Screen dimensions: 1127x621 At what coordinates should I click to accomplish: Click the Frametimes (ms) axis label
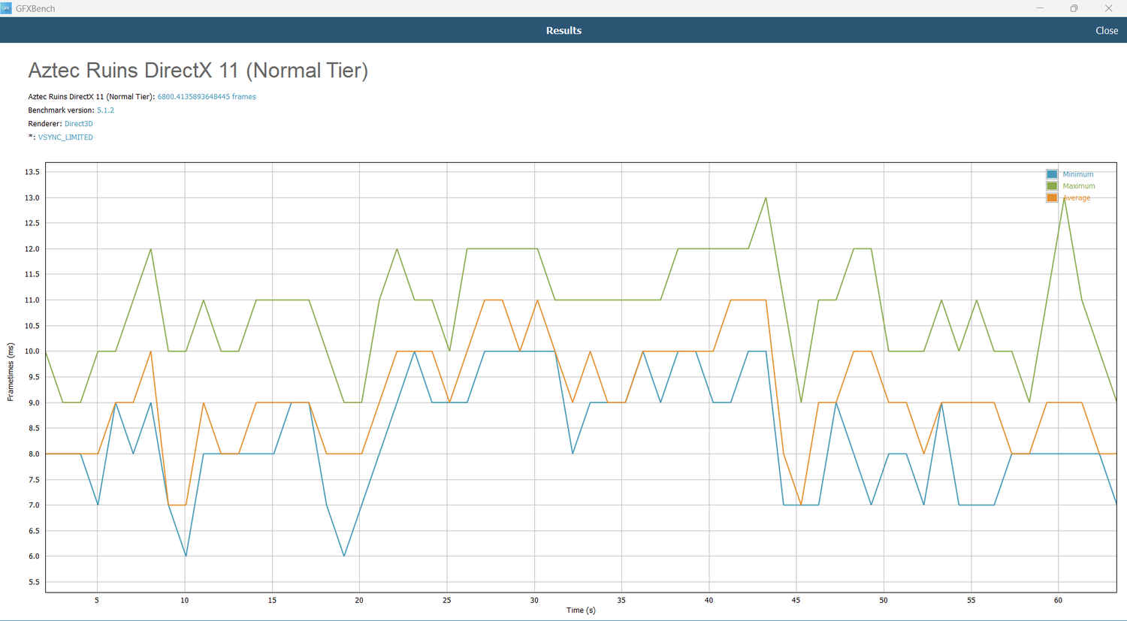(11, 372)
